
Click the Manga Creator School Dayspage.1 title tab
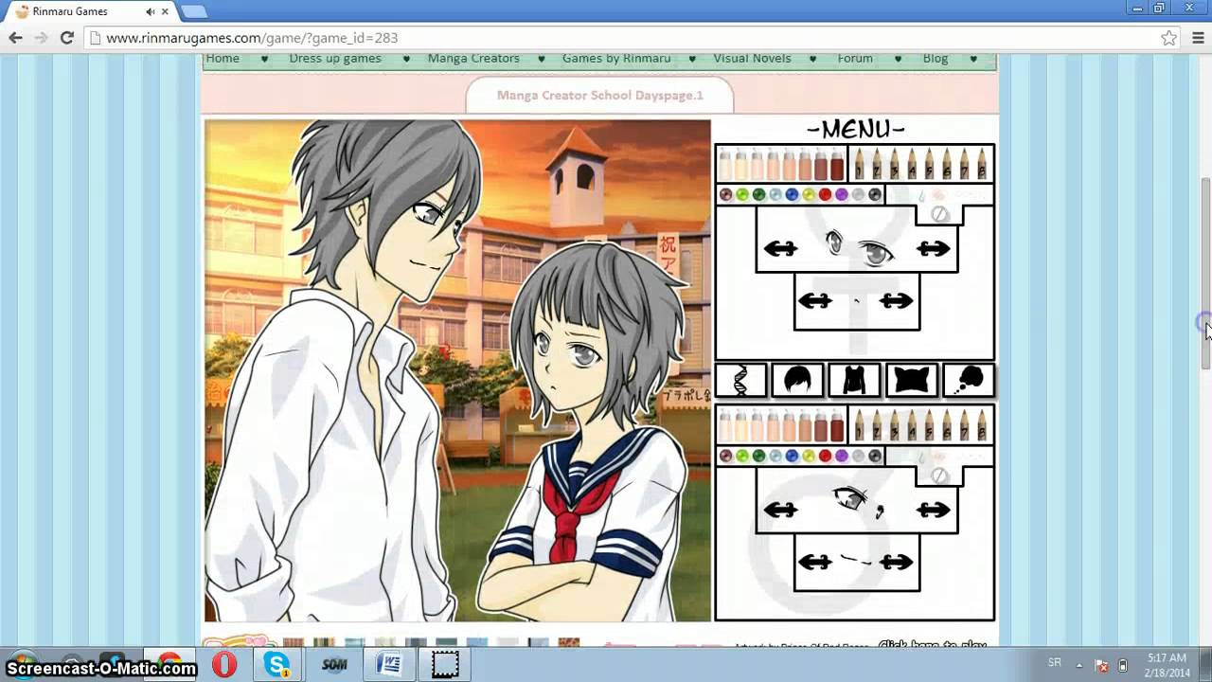600,96
